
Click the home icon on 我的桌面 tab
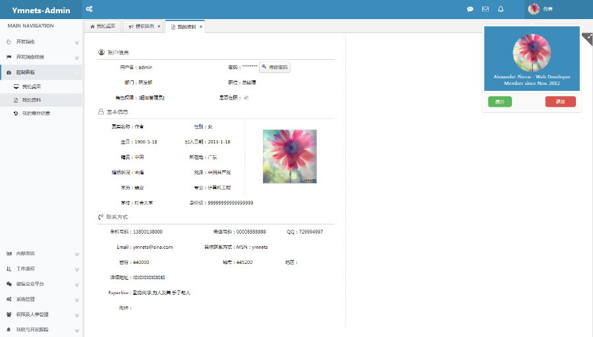[x=92, y=26]
